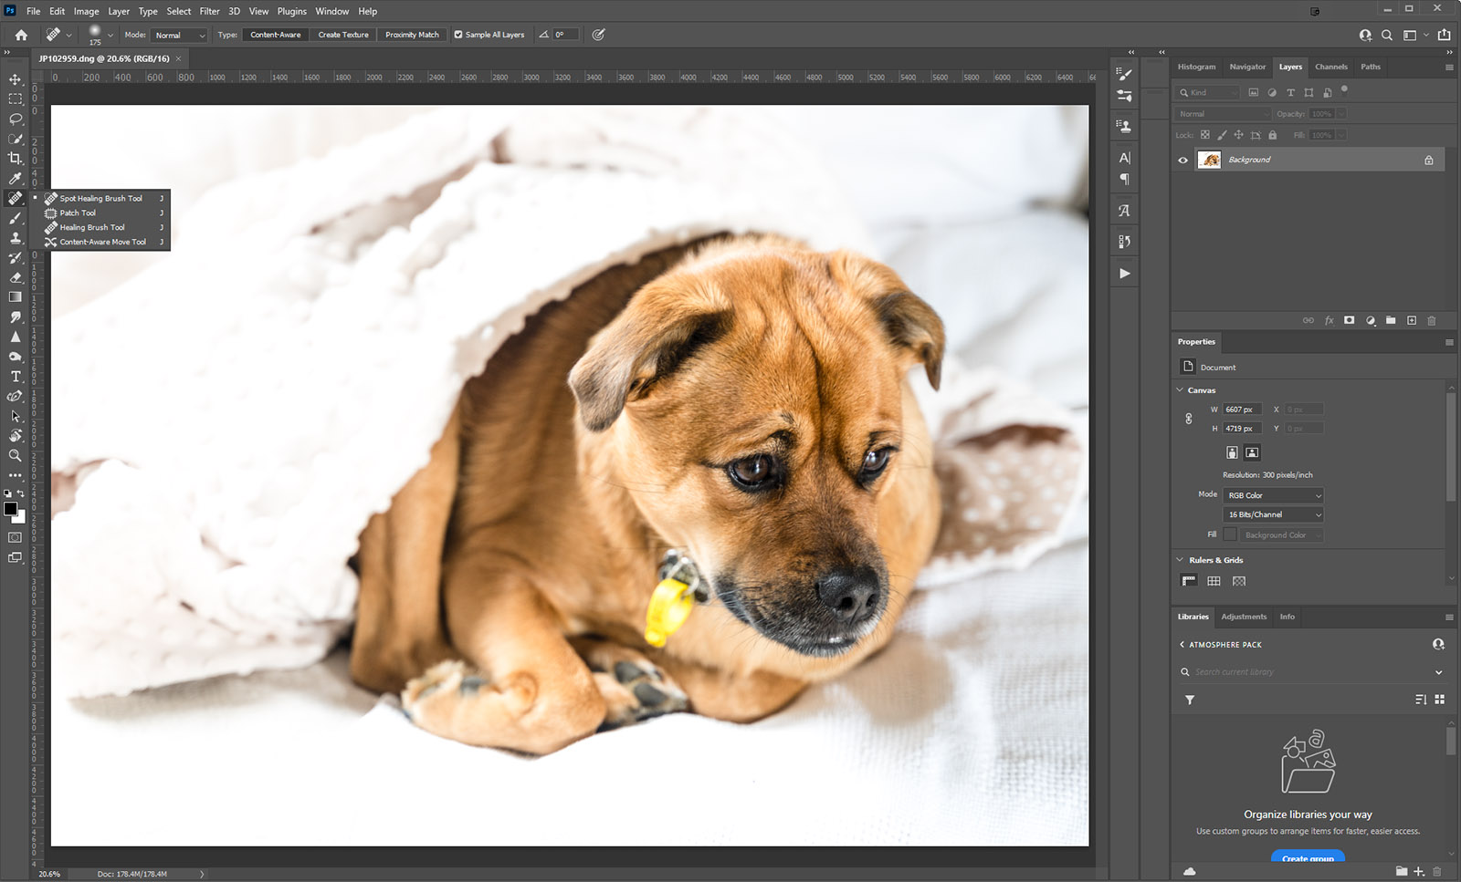Hide the Background layer with eye icon
The image size is (1461, 882).
pyautogui.click(x=1183, y=160)
